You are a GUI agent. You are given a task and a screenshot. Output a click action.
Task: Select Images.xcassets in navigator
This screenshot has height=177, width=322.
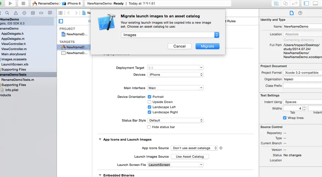14,59
